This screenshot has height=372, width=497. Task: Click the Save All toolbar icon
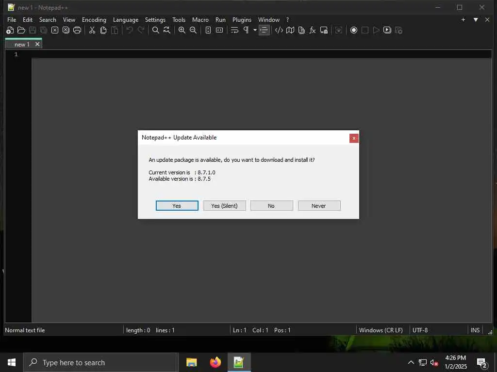pos(43,31)
